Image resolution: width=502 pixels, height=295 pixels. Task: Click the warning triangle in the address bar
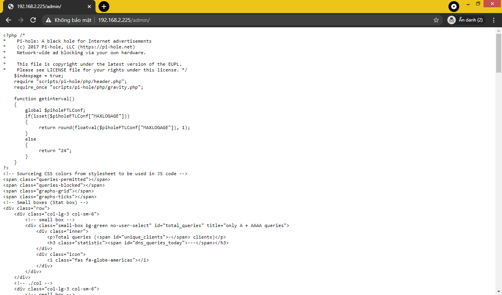(x=48, y=20)
